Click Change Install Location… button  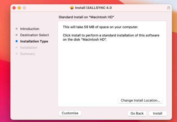(140, 100)
